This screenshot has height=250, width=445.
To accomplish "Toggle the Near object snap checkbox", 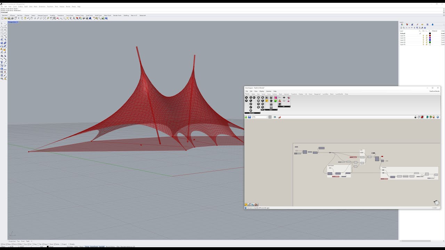I will [x=7, y=244].
